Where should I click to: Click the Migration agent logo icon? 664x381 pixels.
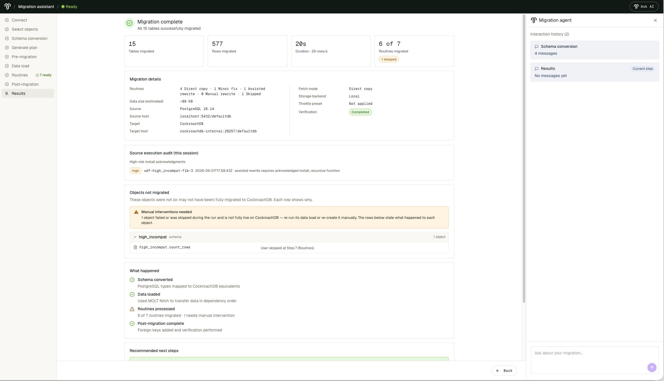533,20
